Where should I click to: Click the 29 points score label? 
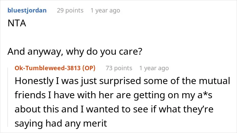[70, 10]
